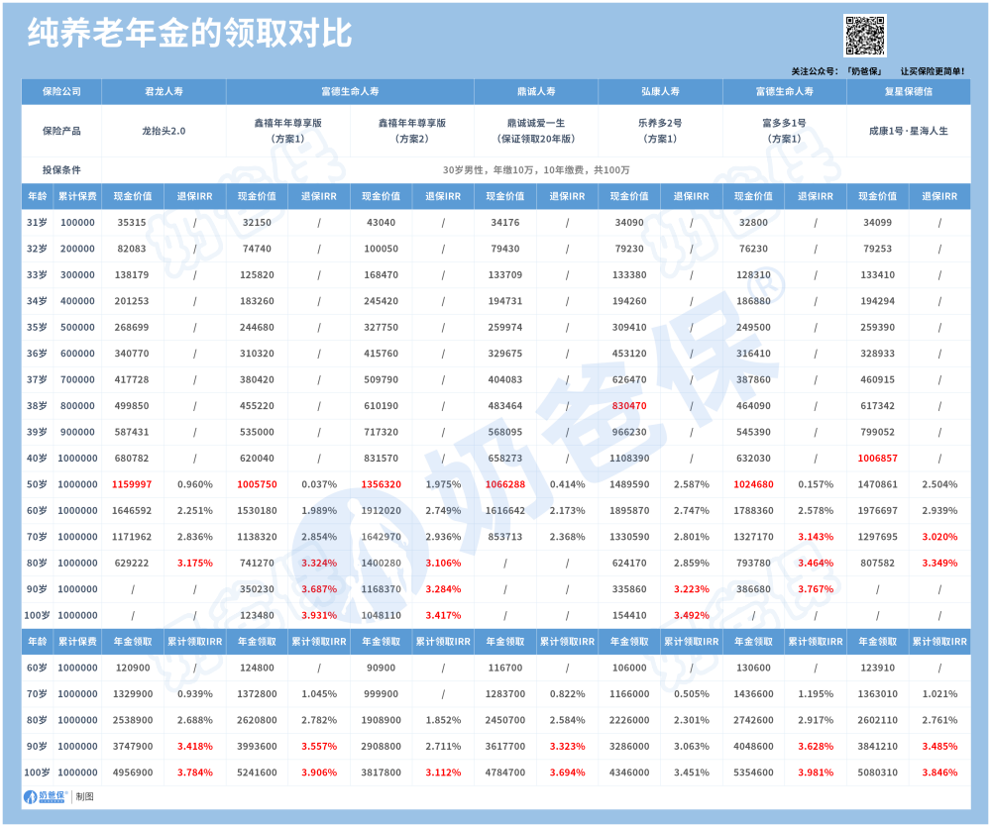Click the red value 1159997
This screenshot has height=827, width=991.
click(132, 484)
